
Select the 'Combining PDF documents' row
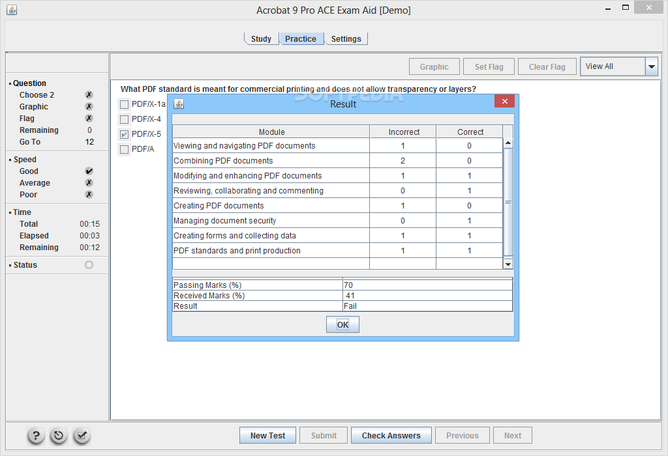pyautogui.click(x=338, y=161)
